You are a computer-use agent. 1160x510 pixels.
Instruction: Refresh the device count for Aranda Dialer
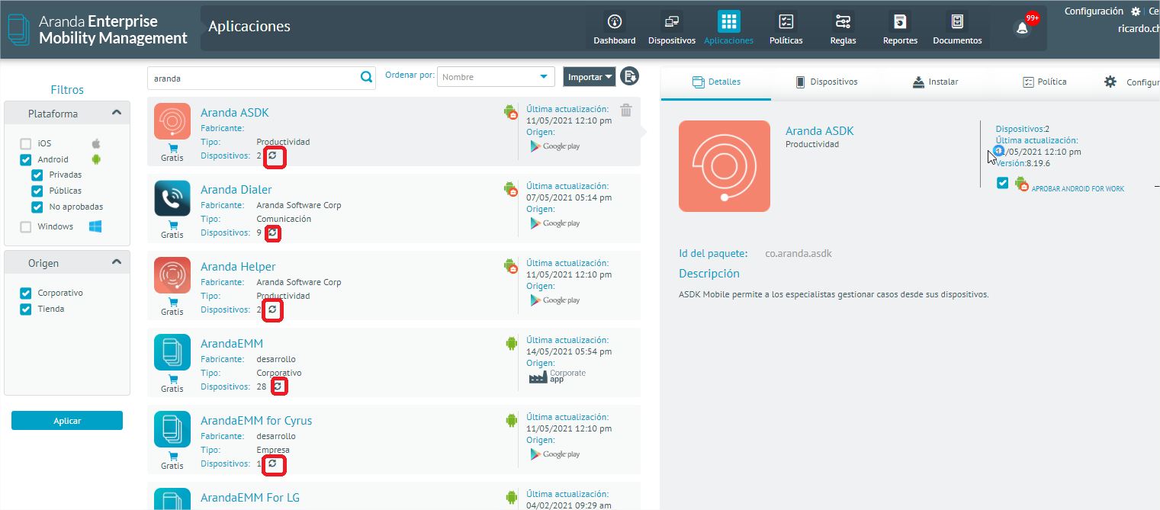point(273,233)
